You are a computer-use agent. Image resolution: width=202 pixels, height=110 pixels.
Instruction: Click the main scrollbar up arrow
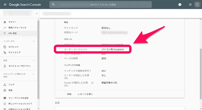click(201, 20)
